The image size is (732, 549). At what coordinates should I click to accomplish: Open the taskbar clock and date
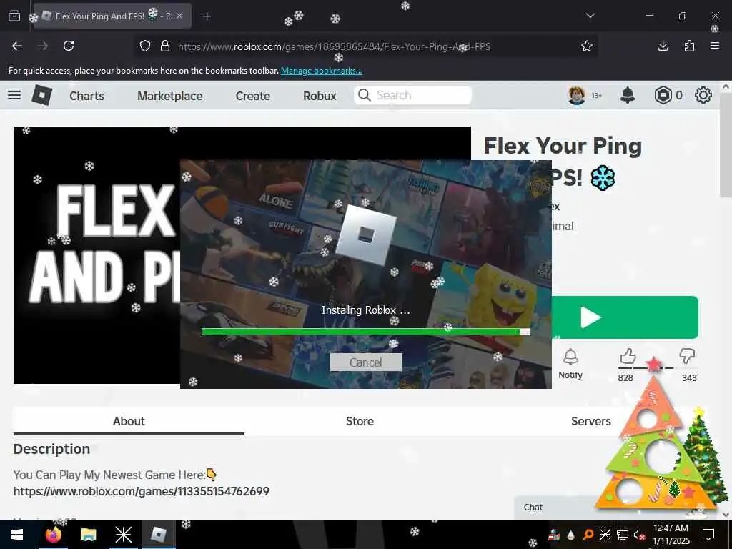pyautogui.click(x=671, y=535)
